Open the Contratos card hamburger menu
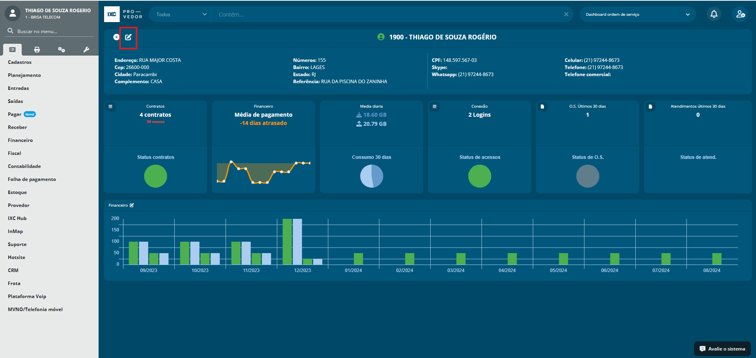Screen dimensions: 756x358 point(110,106)
